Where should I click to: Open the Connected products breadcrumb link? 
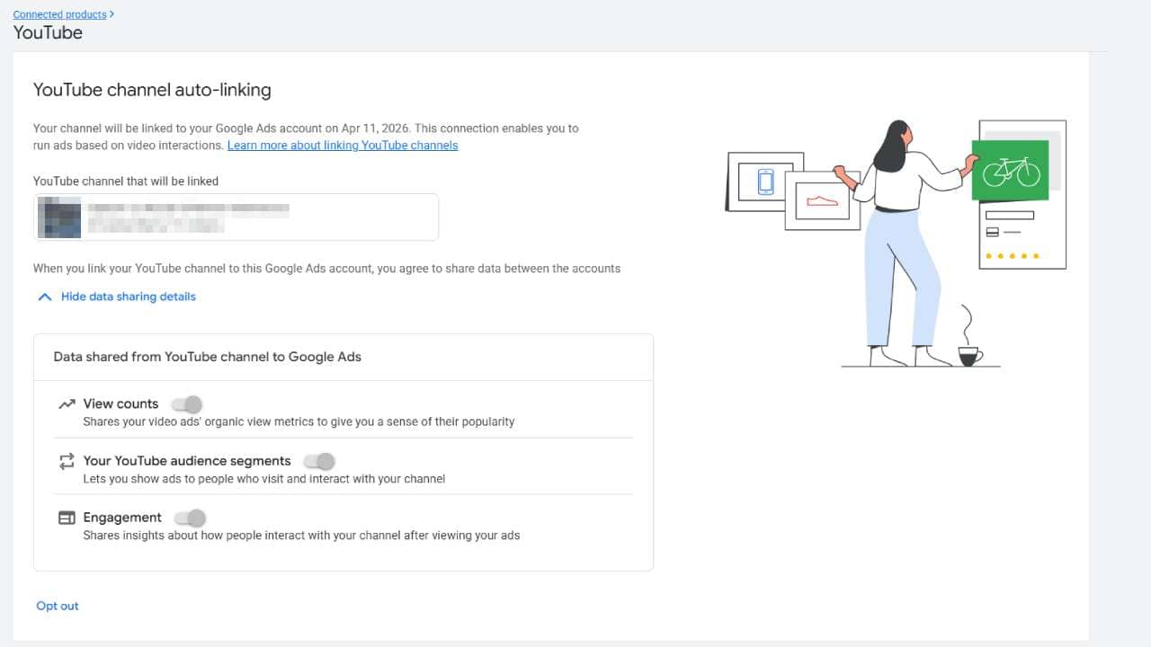(x=59, y=14)
